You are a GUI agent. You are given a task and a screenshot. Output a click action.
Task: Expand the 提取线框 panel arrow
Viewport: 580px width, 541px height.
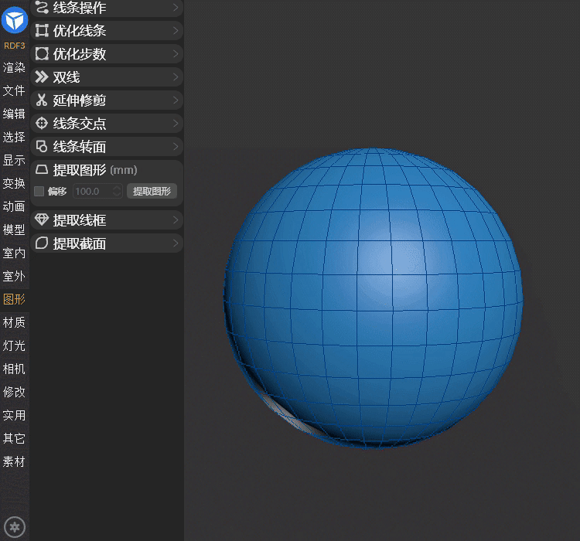[176, 220]
